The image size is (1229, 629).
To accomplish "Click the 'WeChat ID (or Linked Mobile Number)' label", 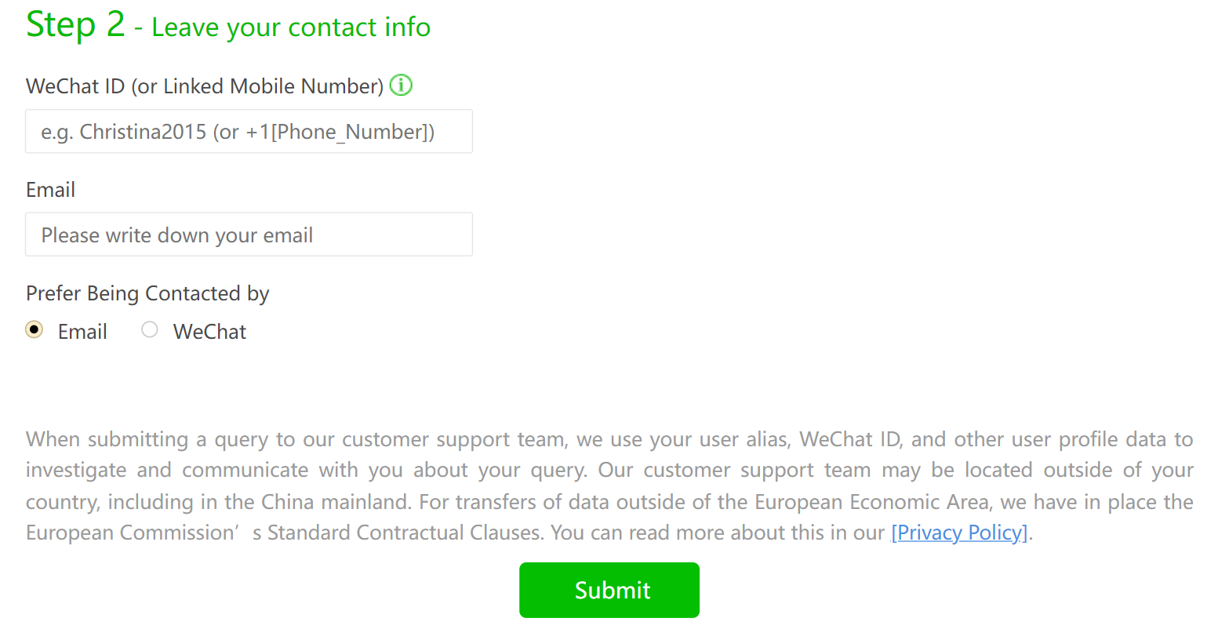I will pyautogui.click(x=205, y=86).
